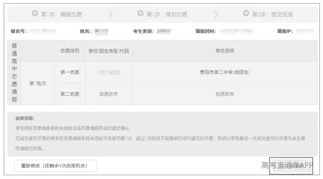Click the 考生类别 label
The width and height of the screenshot is (323, 179).
[143, 31]
